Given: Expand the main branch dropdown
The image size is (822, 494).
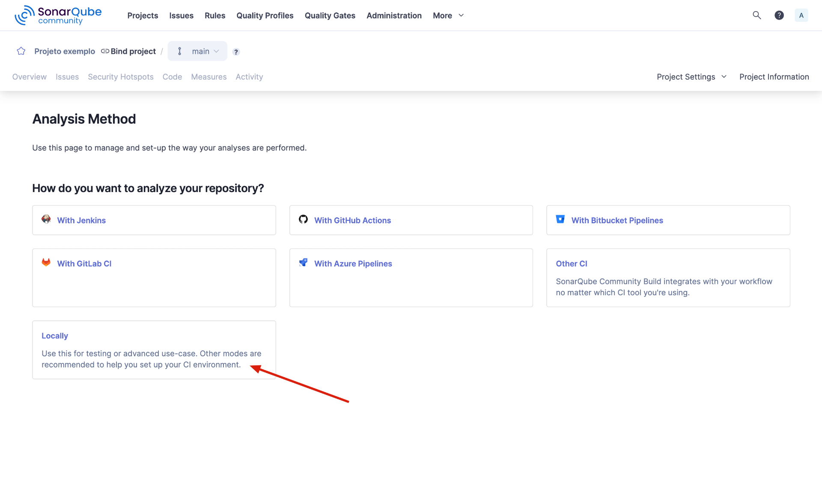Looking at the screenshot, I should click(x=198, y=51).
